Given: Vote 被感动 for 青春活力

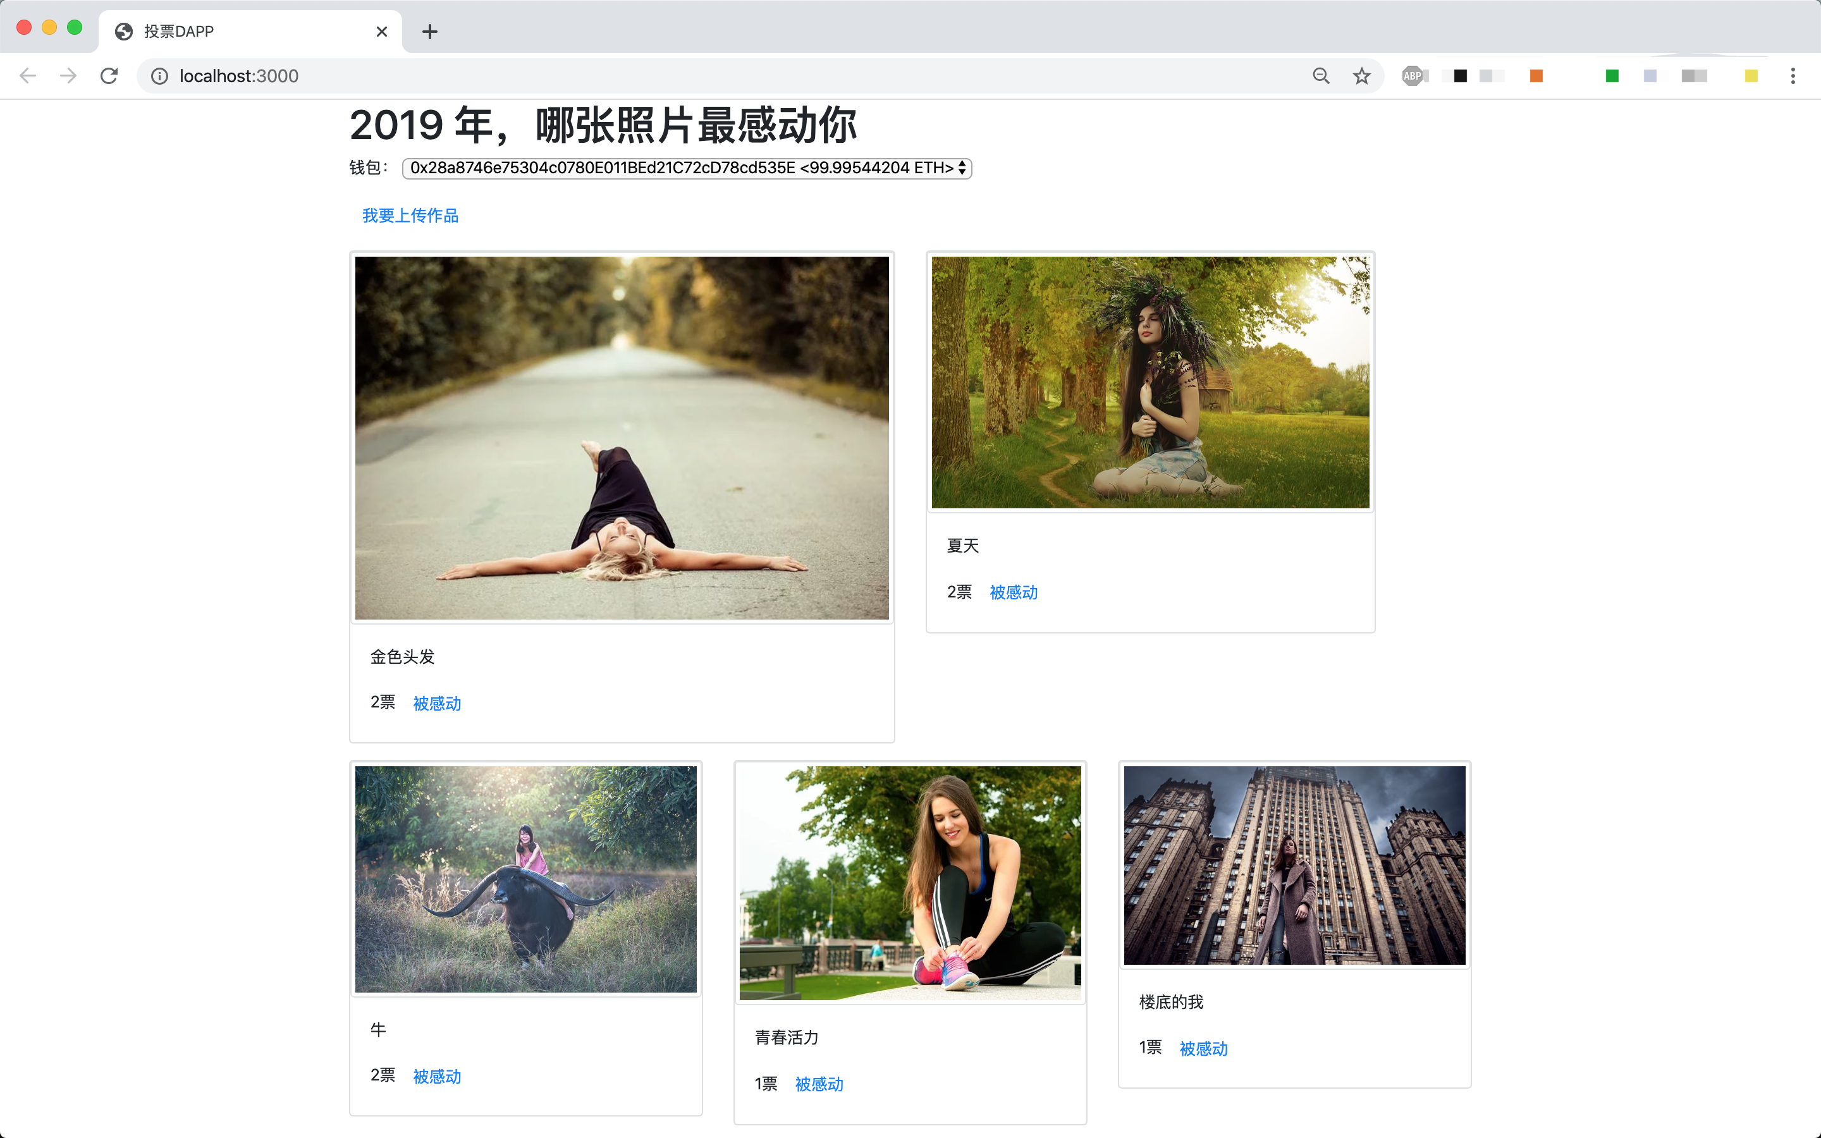Looking at the screenshot, I should pos(819,1084).
